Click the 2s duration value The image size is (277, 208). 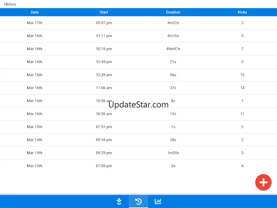pos(173,166)
